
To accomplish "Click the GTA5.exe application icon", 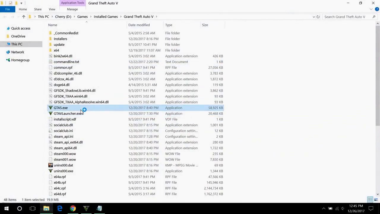I will (x=50, y=108).
